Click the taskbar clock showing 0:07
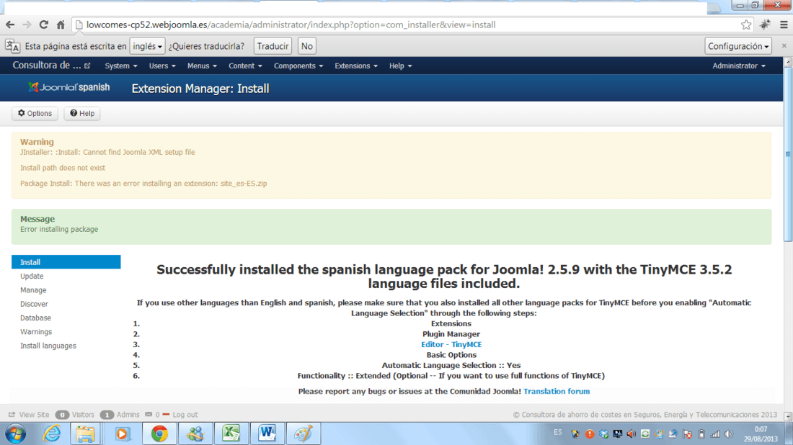This screenshot has width=793, height=445. pos(761,434)
